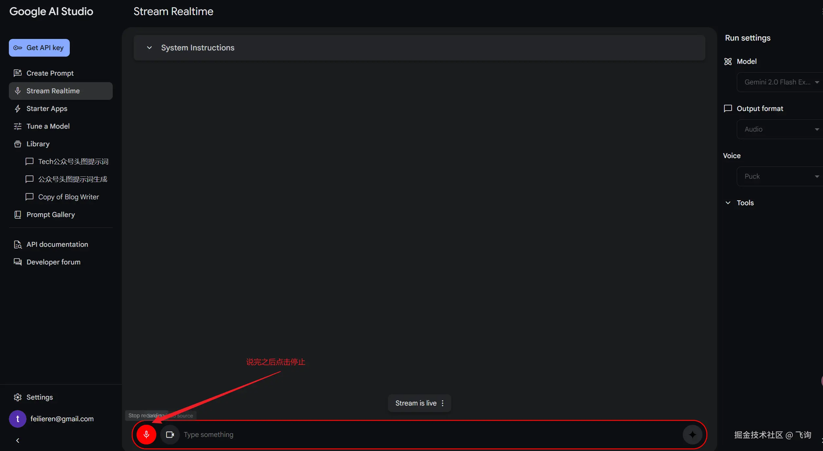Toggle the video camera source button
The width and height of the screenshot is (823, 451).
[170, 434]
